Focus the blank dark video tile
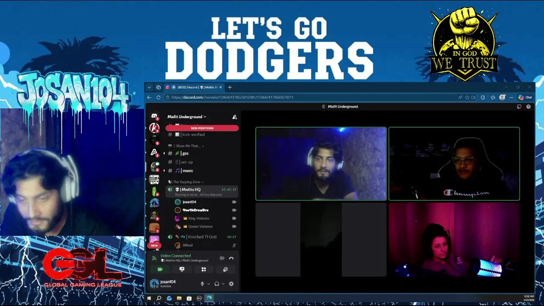The width and height of the screenshot is (544, 306). click(321, 240)
